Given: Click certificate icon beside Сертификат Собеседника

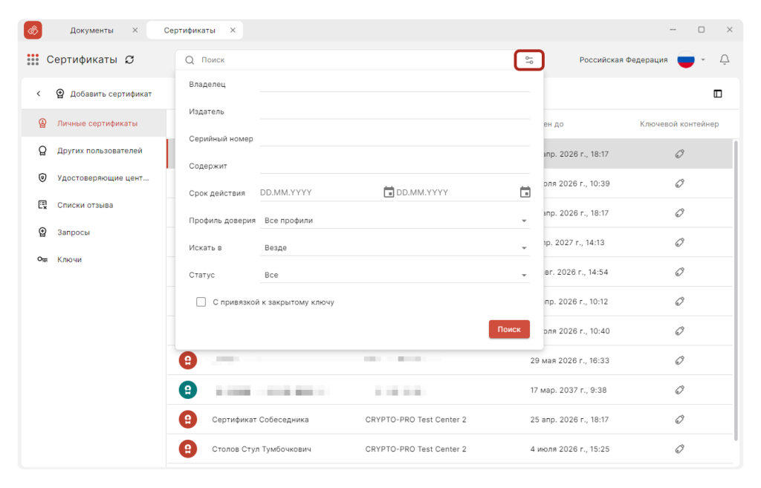Looking at the screenshot, I should point(188,420).
